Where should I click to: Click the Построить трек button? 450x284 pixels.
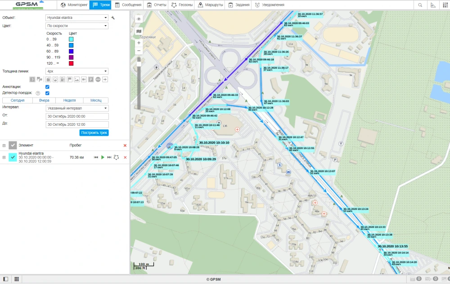(x=94, y=133)
